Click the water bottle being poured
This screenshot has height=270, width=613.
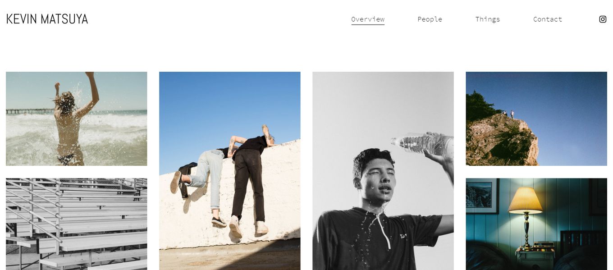(x=422, y=144)
